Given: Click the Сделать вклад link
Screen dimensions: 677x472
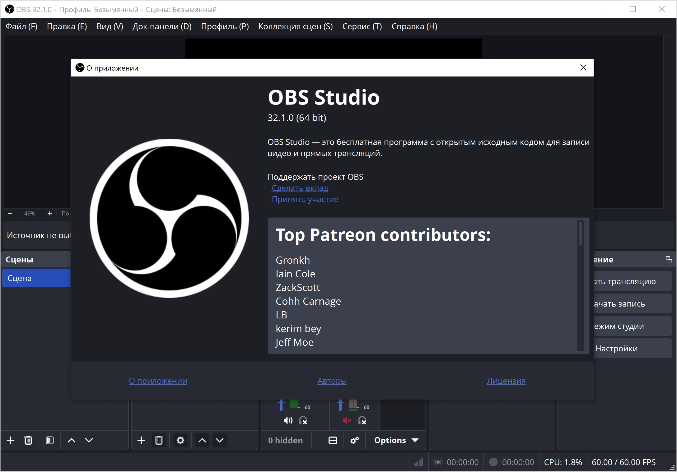Looking at the screenshot, I should click(x=300, y=188).
